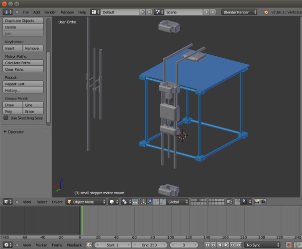Open the Global transform orientation dropdown
This screenshot has width=302, height=249.
click(178, 202)
